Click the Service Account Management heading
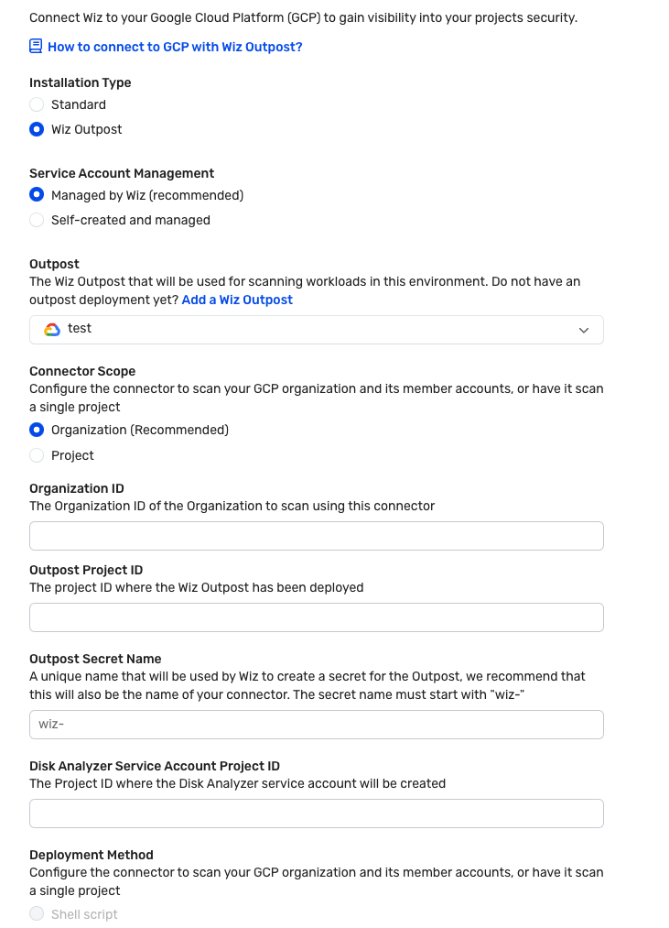 (122, 173)
